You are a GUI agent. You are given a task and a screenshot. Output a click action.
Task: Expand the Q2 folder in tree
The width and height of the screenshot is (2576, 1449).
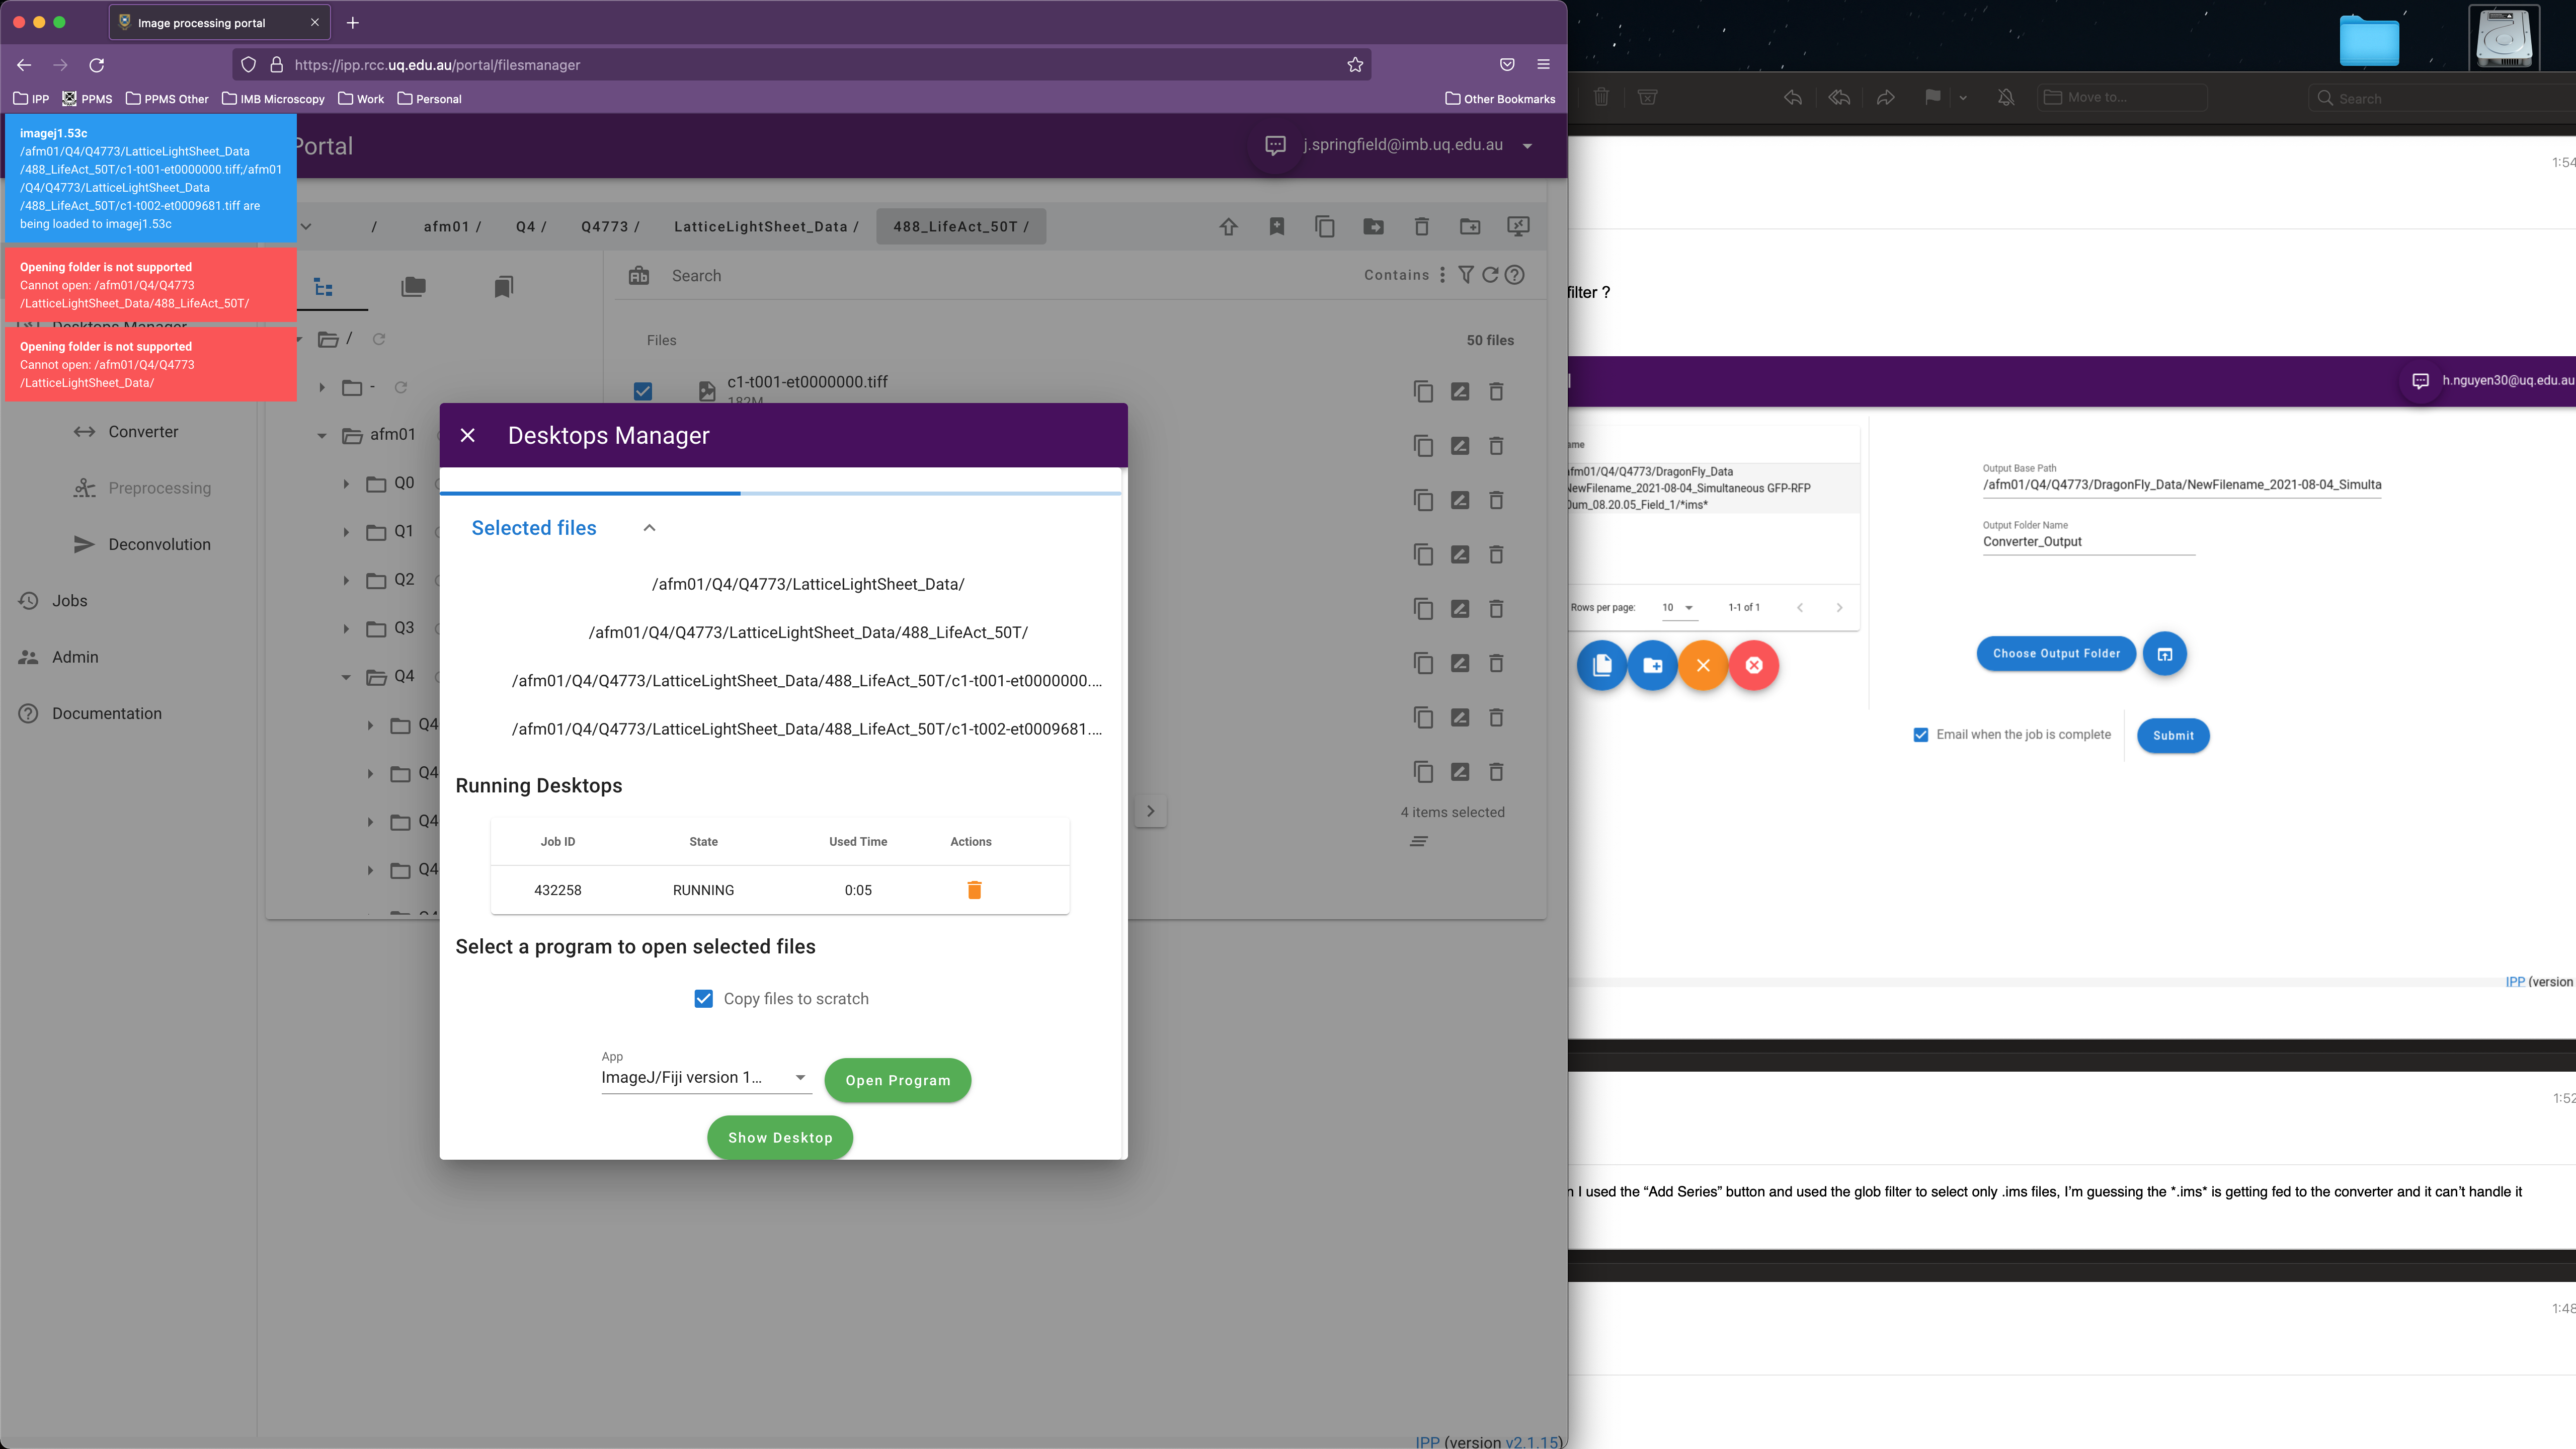[x=347, y=580]
